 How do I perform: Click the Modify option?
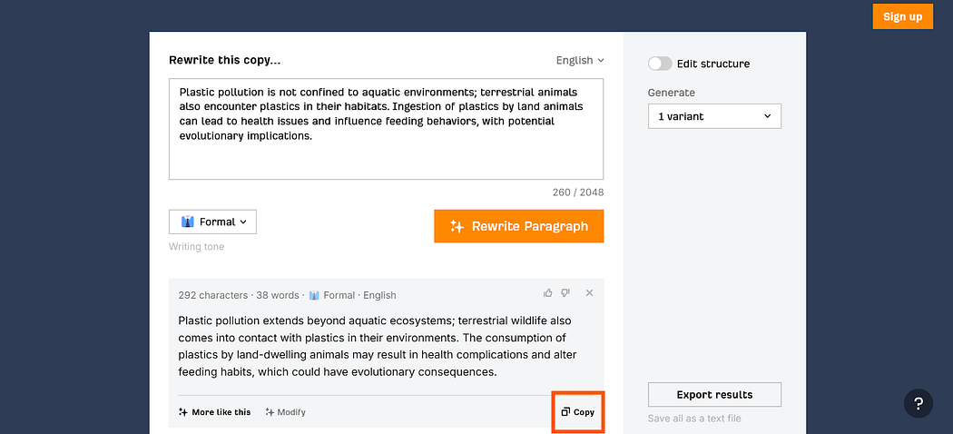[286, 412]
